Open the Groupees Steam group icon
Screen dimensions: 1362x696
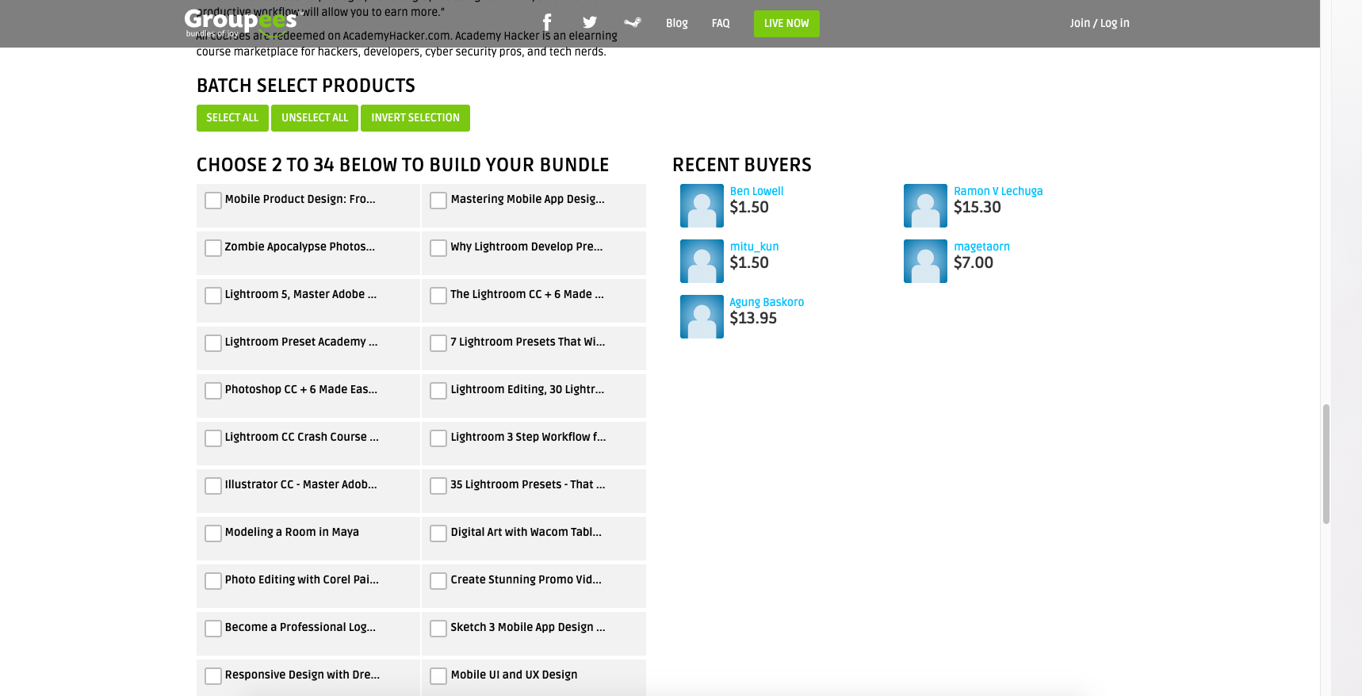point(633,23)
